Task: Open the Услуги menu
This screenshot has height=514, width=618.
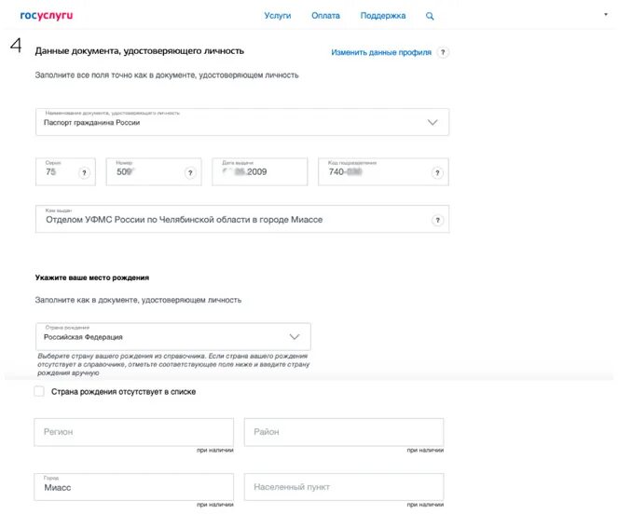Action: pos(278,16)
